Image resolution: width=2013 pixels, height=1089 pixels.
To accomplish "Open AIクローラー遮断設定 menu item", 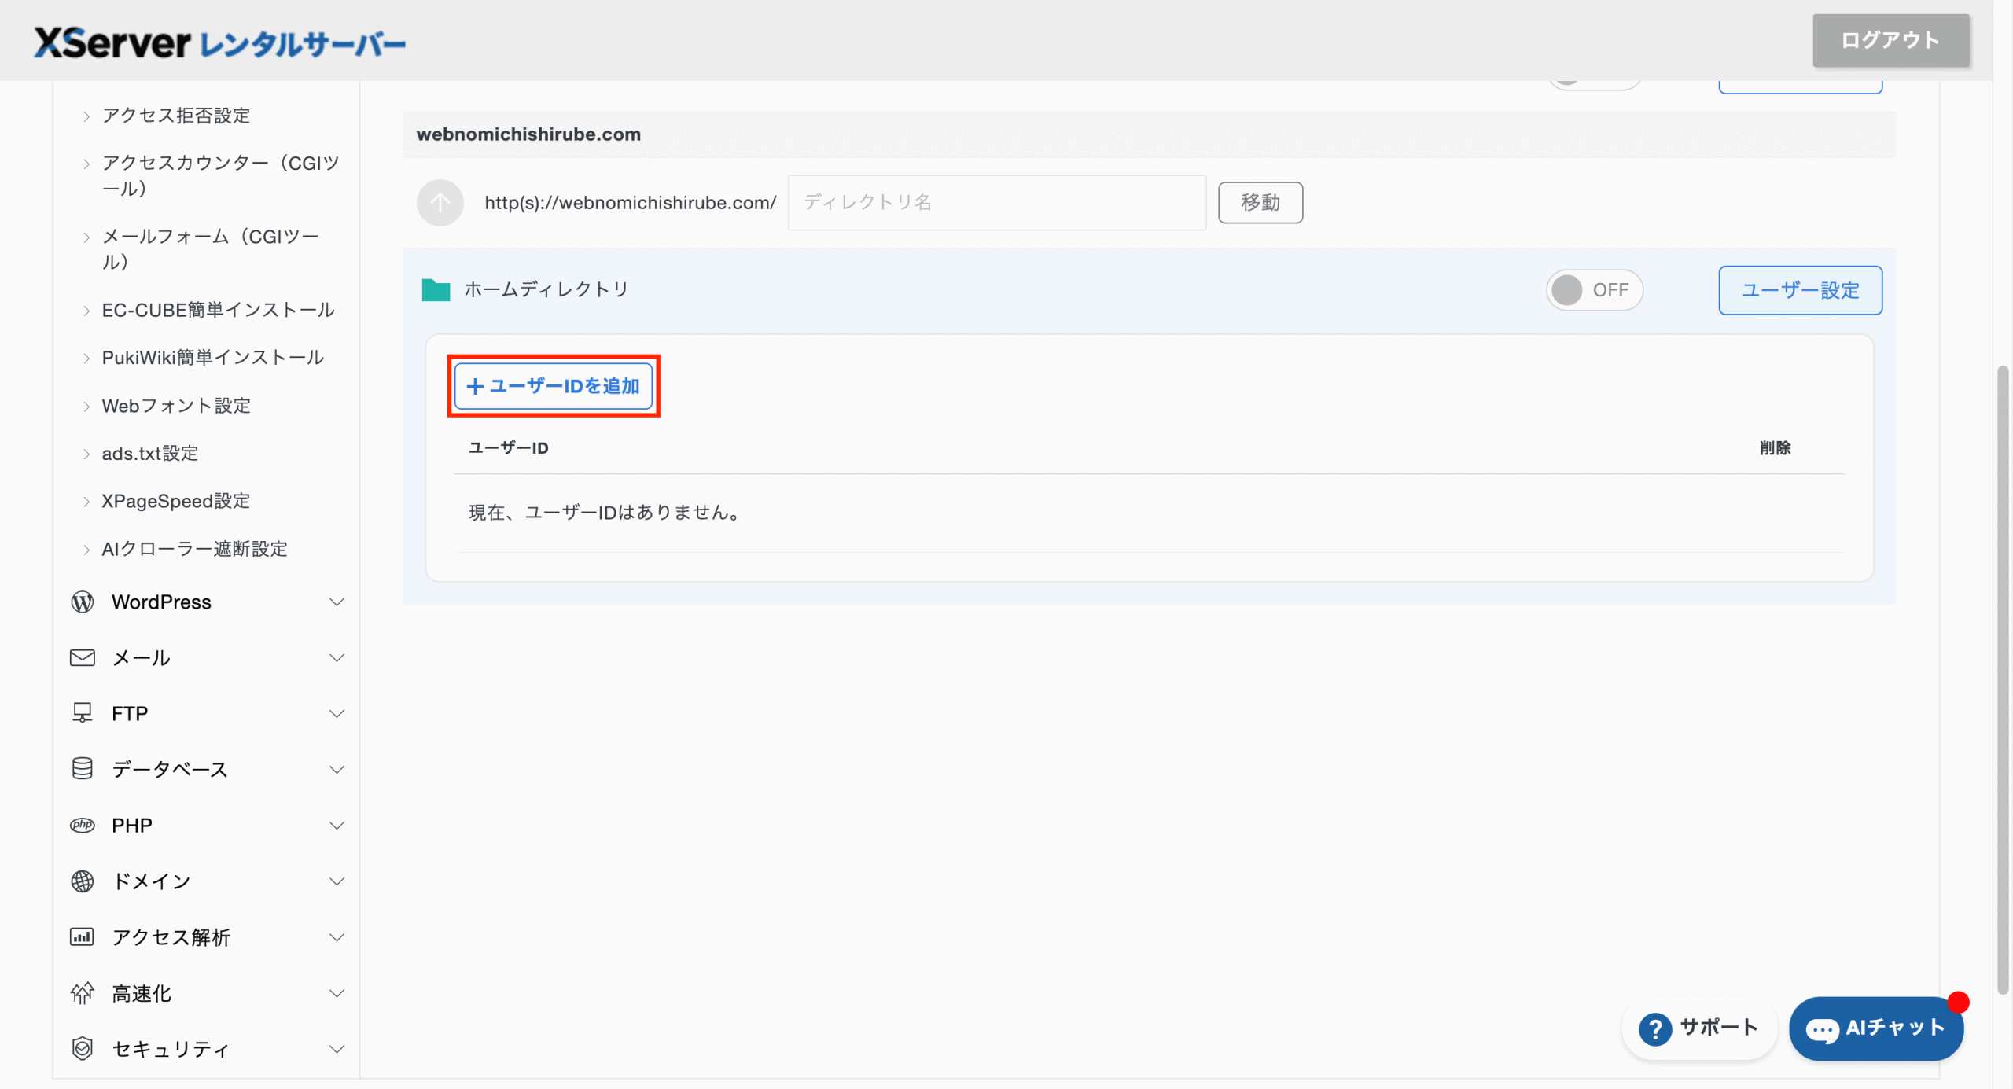I will tap(194, 549).
